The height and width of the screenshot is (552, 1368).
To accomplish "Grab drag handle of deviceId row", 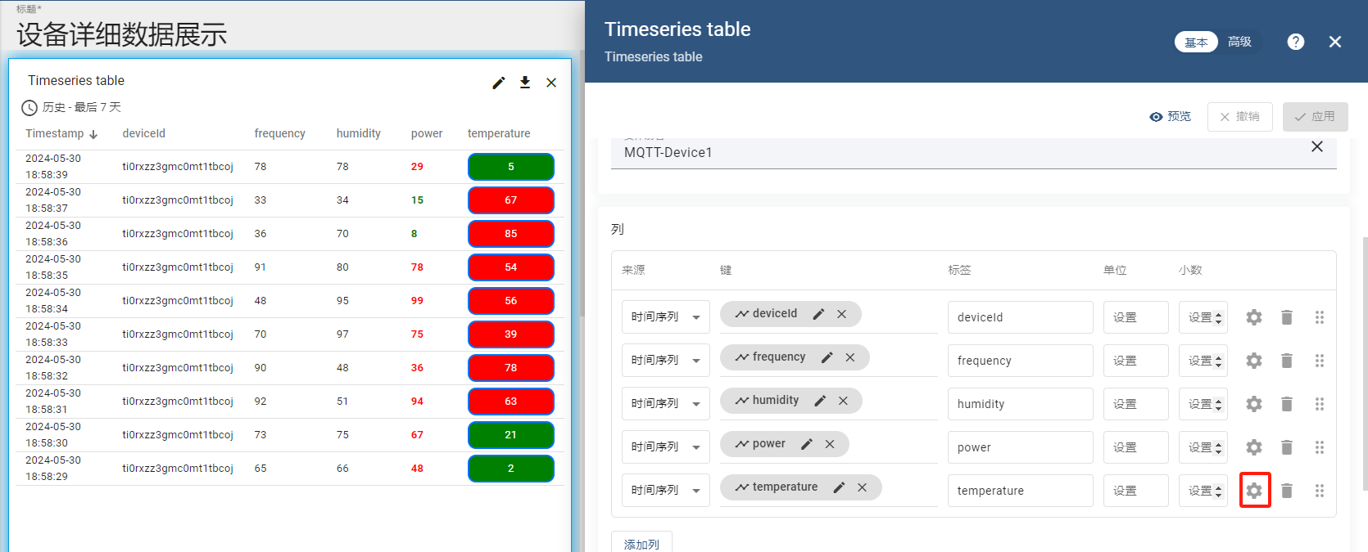I will (x=1320, y=317).
